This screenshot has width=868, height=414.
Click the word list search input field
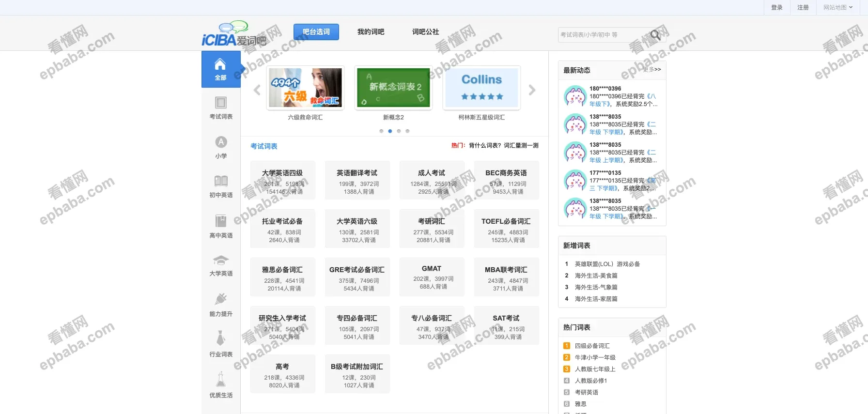point(603,35)
